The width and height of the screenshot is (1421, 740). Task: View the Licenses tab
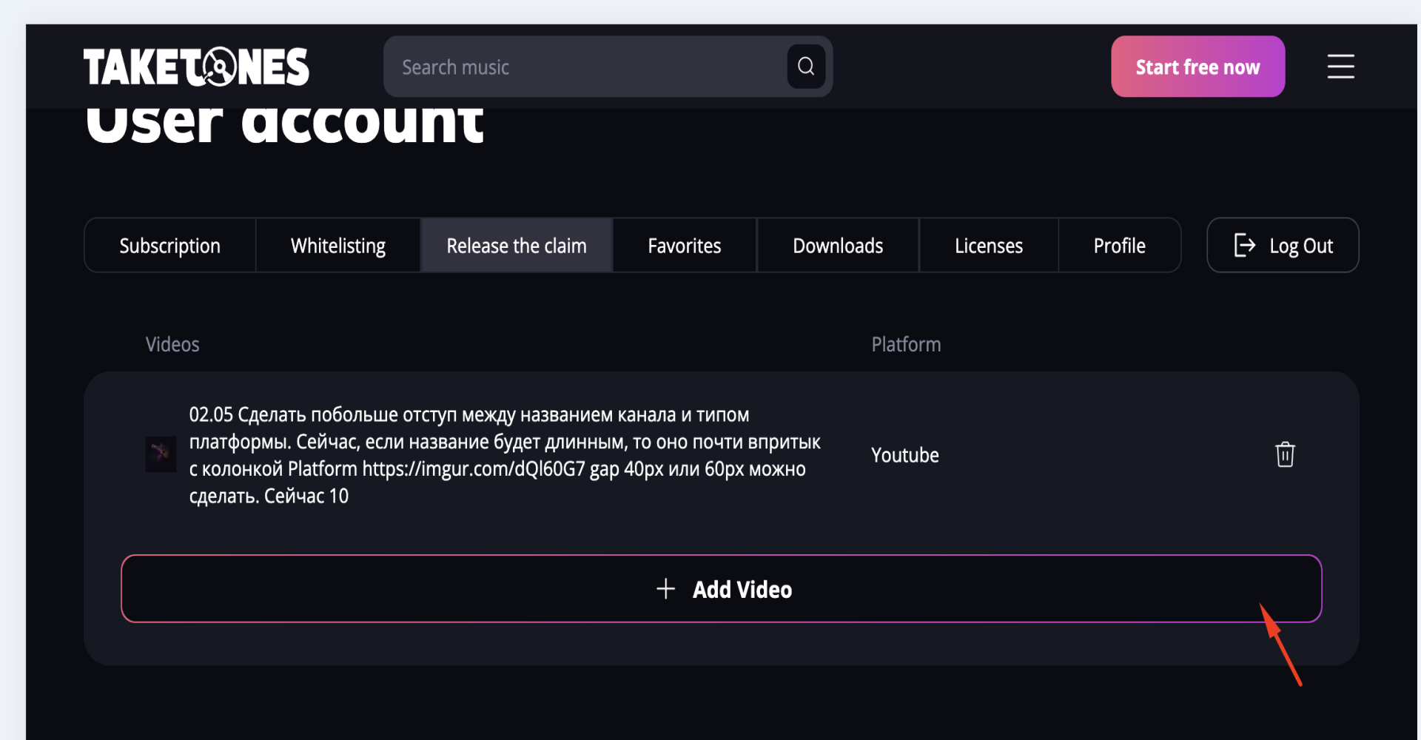coord(988,246)
